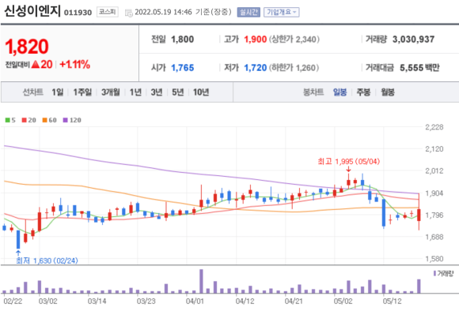Switch to 주봉 weekly candle chart

tap(363, 92)
